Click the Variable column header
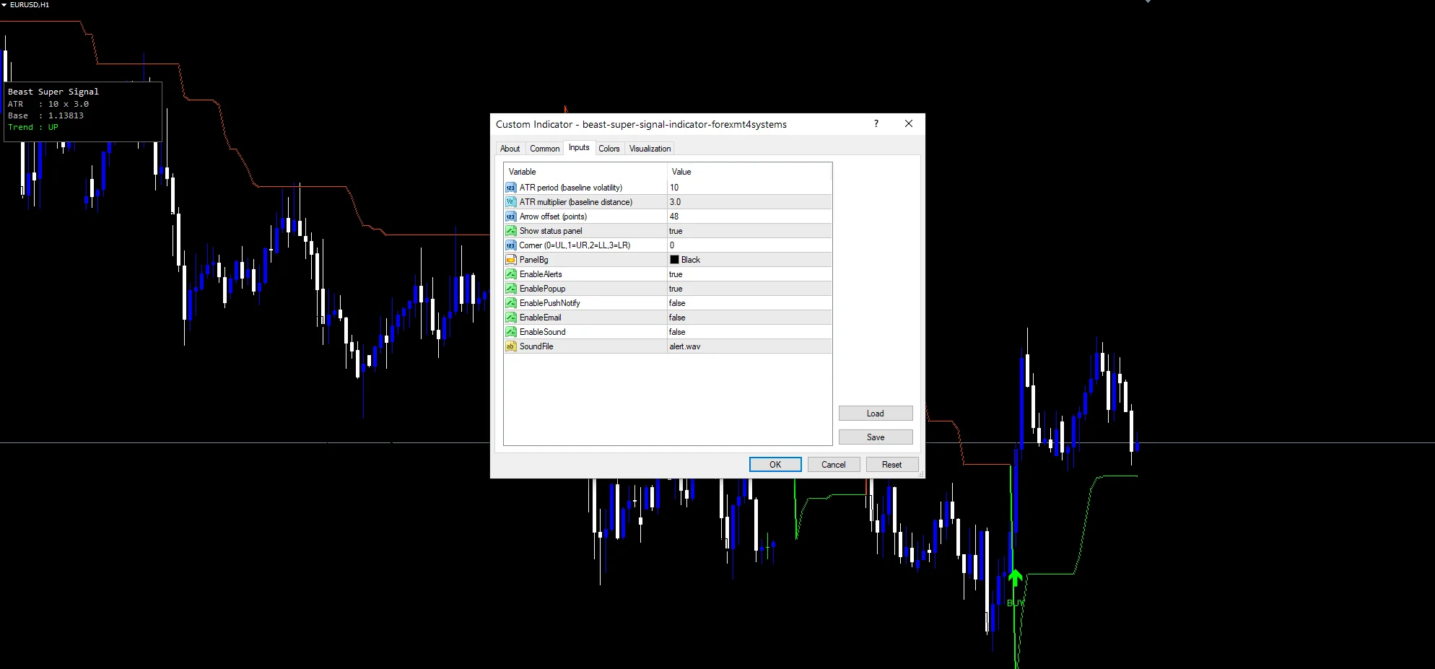The height and width of the screenshot is (669, 1435). (x=585, y=172)
